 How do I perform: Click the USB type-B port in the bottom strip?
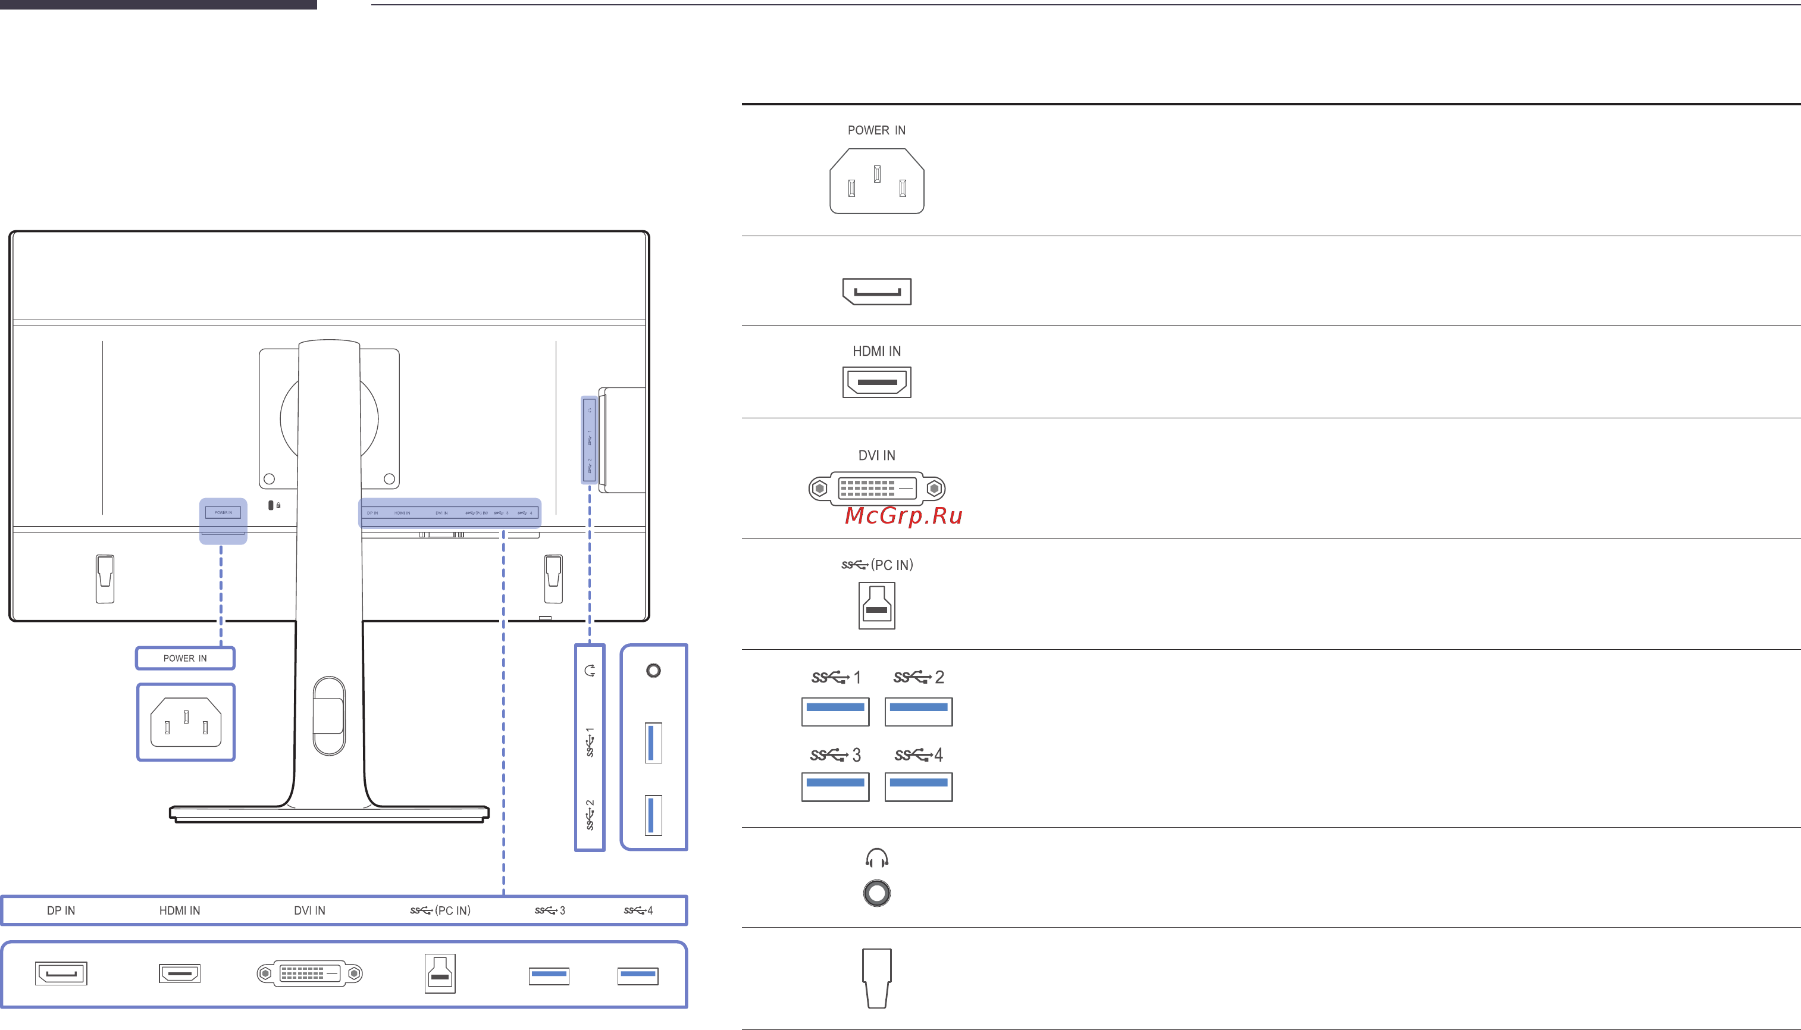440,974
